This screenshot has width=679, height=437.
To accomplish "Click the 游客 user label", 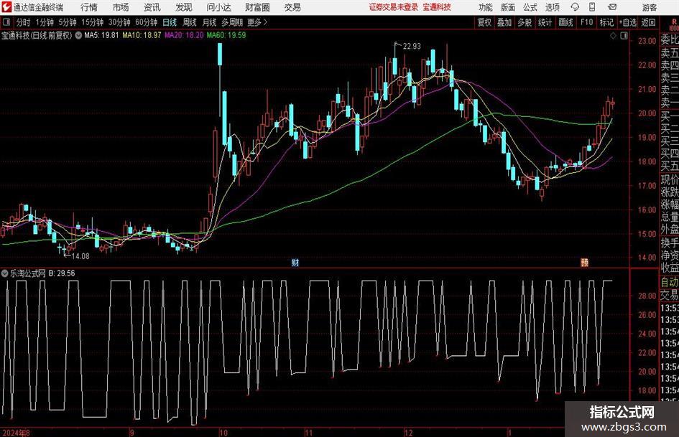I will point(649,7).
